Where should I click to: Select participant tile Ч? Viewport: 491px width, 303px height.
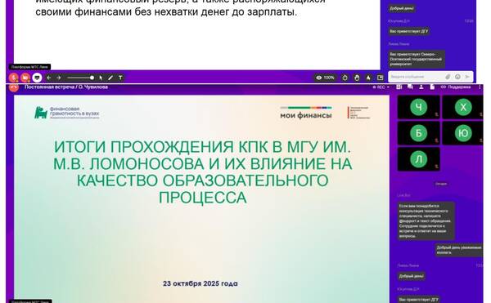[419, 107]
